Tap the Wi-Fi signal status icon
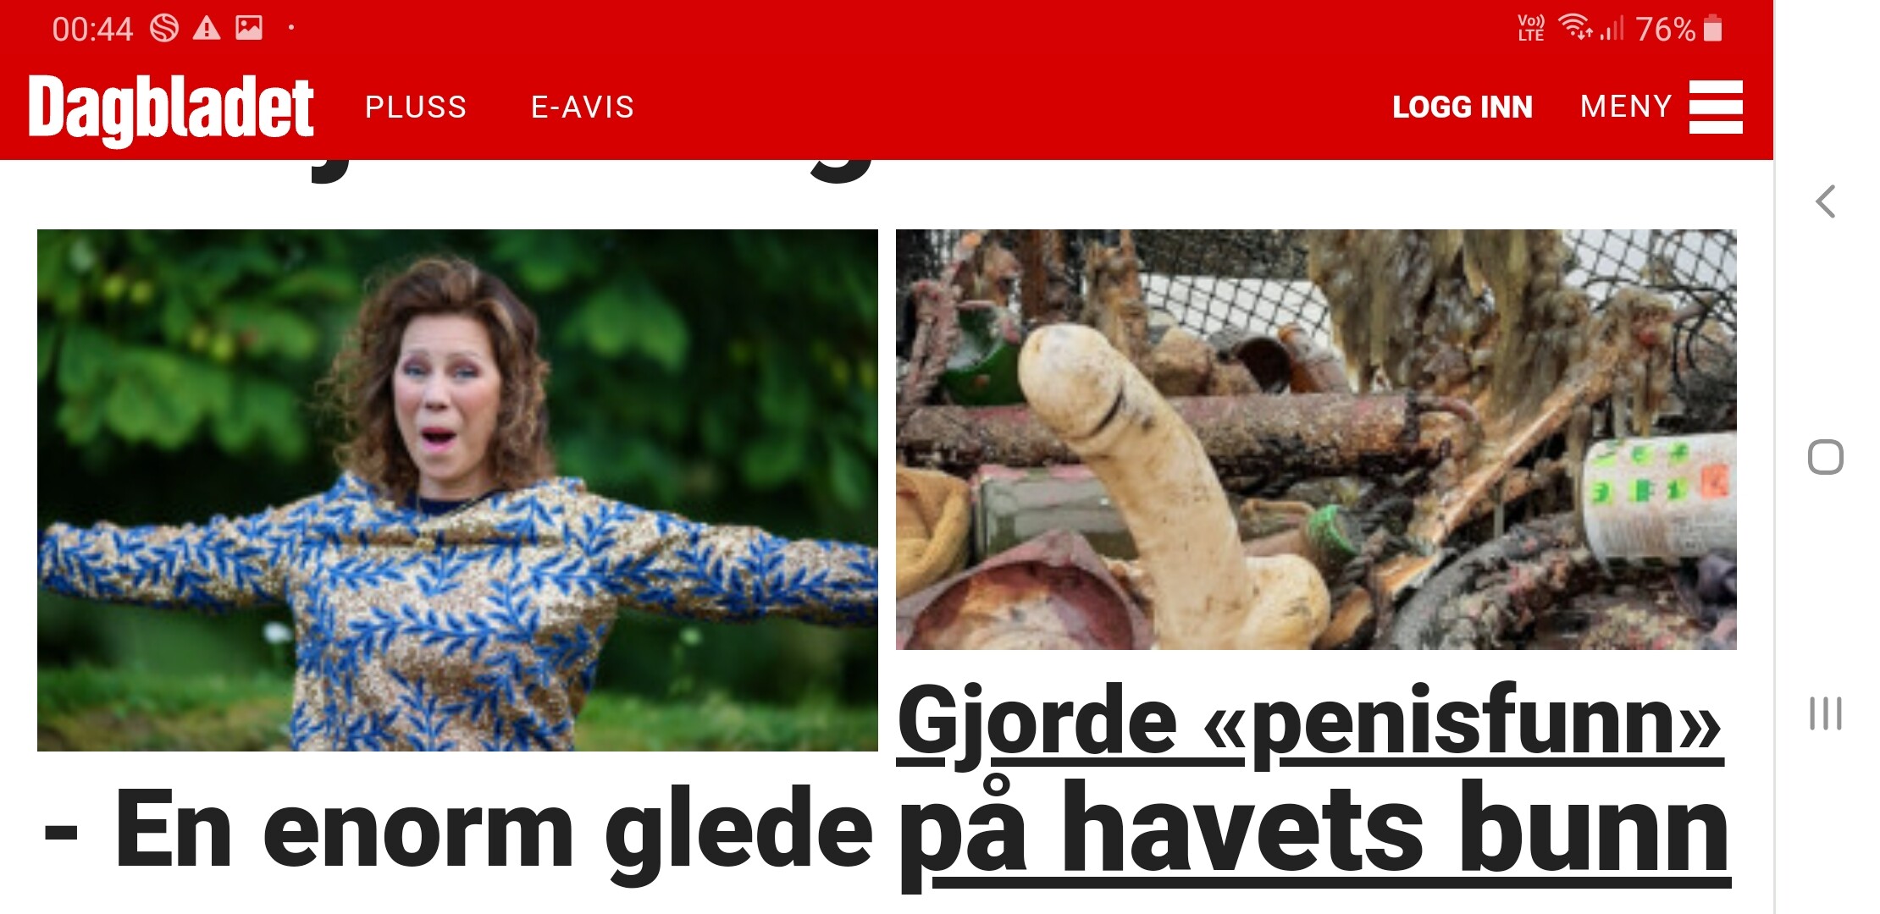 pyautogui.click(x=1576, y=27)
